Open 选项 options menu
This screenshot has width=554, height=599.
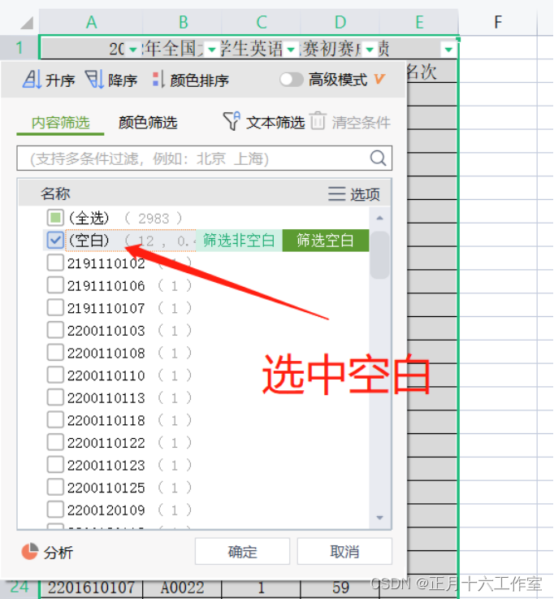(354, 194)
